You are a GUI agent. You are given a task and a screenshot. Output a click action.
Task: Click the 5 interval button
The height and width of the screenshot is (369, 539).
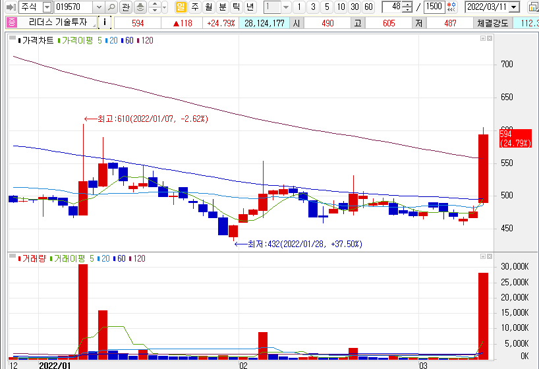(327, 7)
